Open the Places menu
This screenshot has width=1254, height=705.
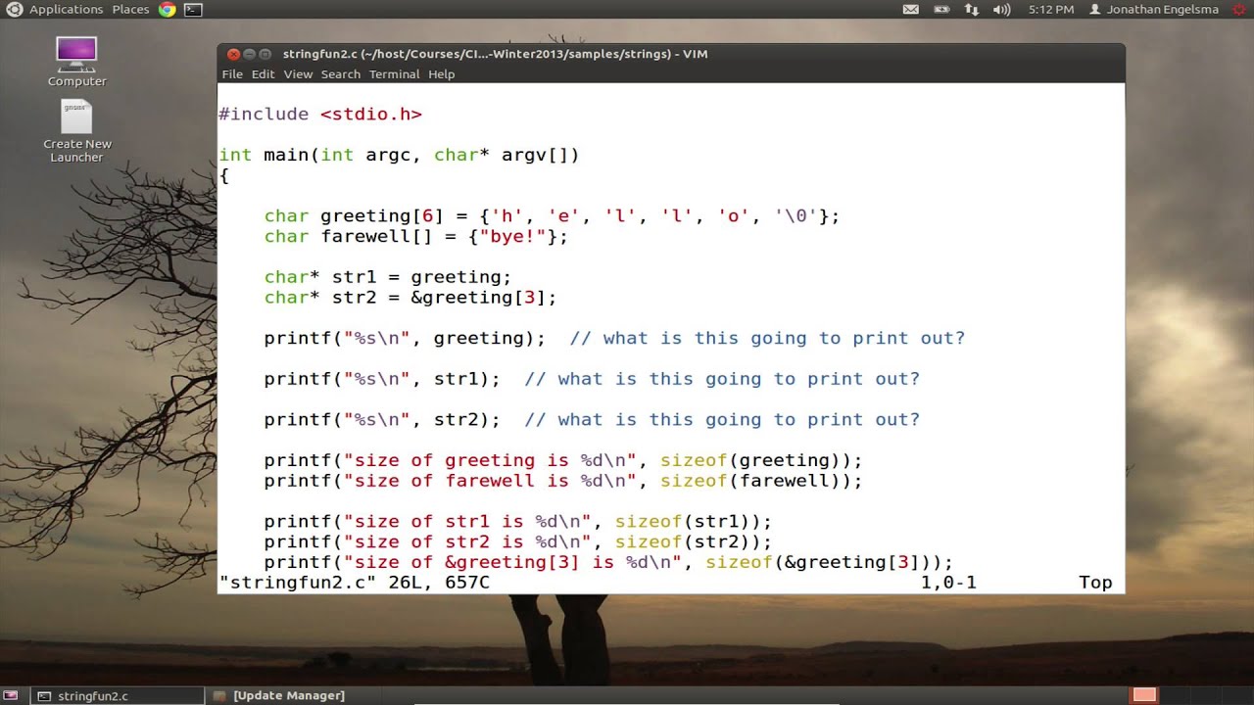(x=130, y=9)
